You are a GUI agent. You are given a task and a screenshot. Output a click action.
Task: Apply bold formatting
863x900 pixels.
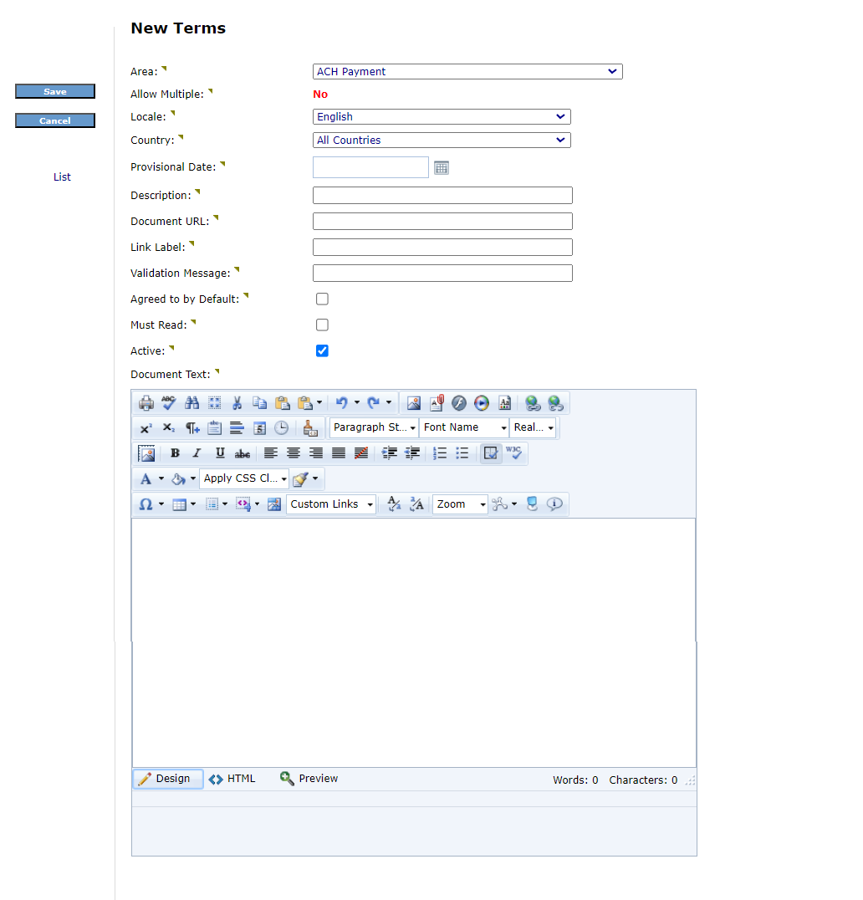point(175,453)
